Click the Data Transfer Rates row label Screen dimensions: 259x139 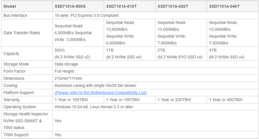pyautogui.click(x=21, y=33)
